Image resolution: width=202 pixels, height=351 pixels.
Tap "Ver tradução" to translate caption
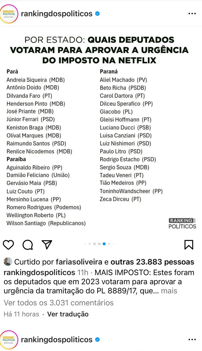point(68,314)
